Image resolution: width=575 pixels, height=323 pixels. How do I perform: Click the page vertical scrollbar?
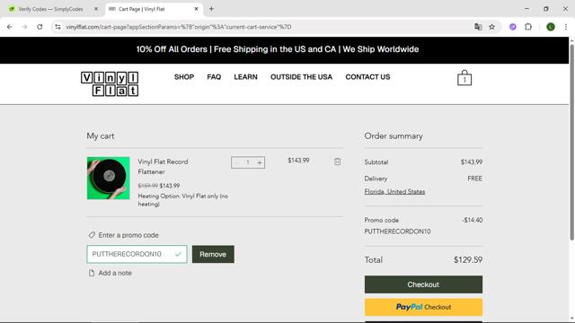[571, 143]
